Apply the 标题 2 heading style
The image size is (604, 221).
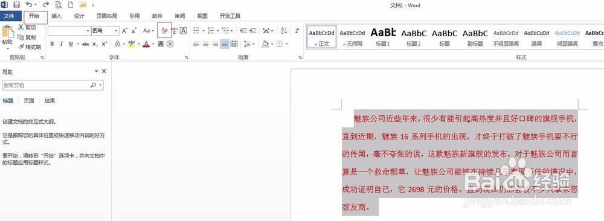point(414,37)
